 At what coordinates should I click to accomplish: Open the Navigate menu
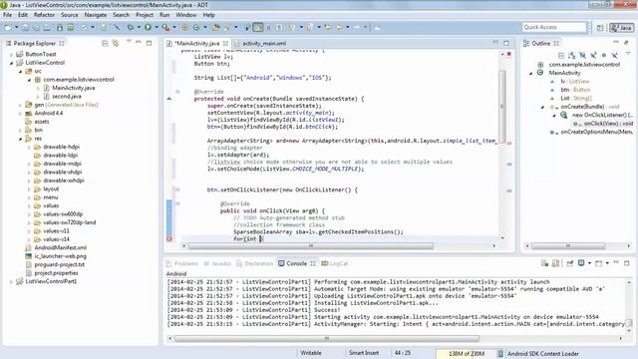(x=96, y=15)
